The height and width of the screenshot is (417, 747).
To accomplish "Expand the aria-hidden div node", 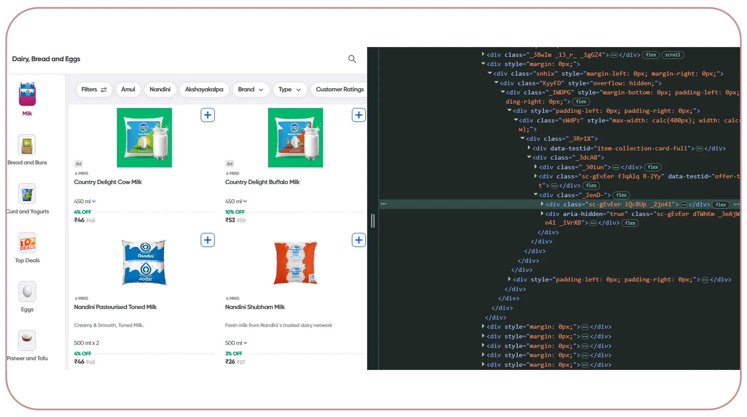I will tap(542, 213).
